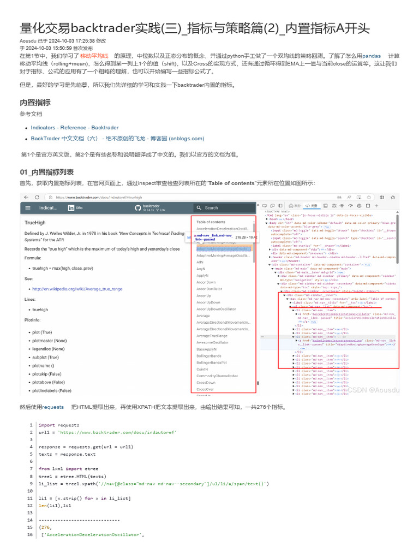Click the 'Table of contents' label
This screenshot has height=559, width=419.
(211, 222)
